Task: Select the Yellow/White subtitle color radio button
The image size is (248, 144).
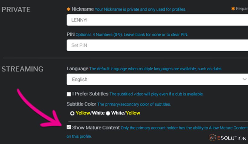Action: (72, 113)
